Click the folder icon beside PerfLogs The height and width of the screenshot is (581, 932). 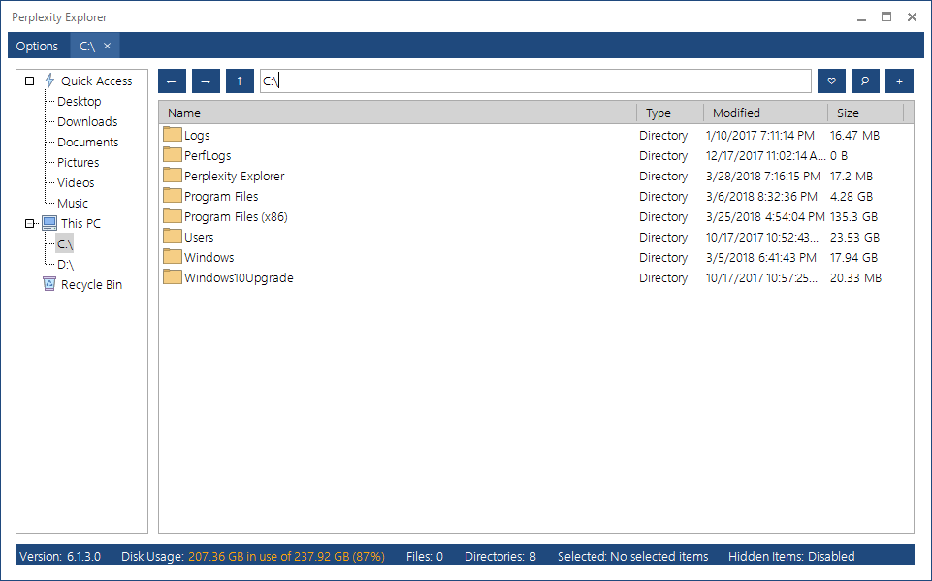pos(173,154)
